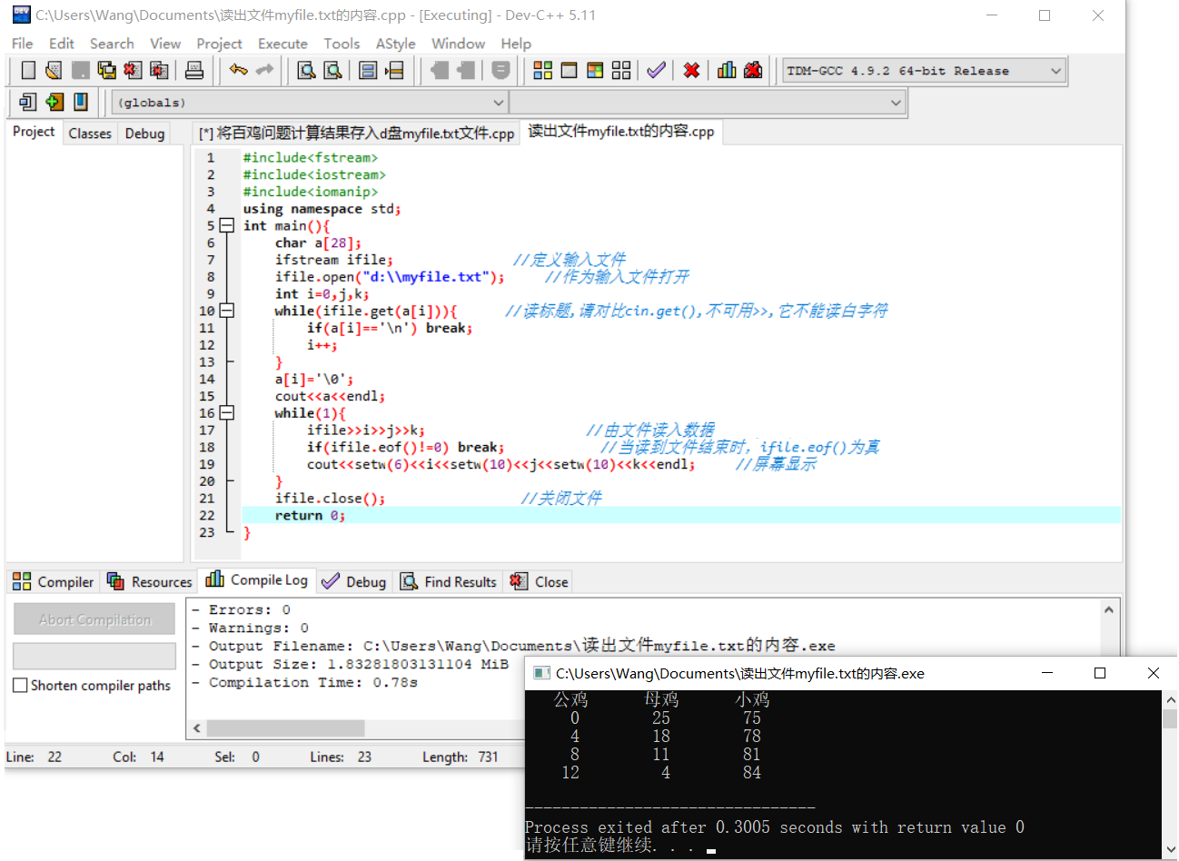Image resolution: width=1179 pixels, height=861 pixels.
Task: Close the report panel via the Close tab
Action: pos(538,581)
